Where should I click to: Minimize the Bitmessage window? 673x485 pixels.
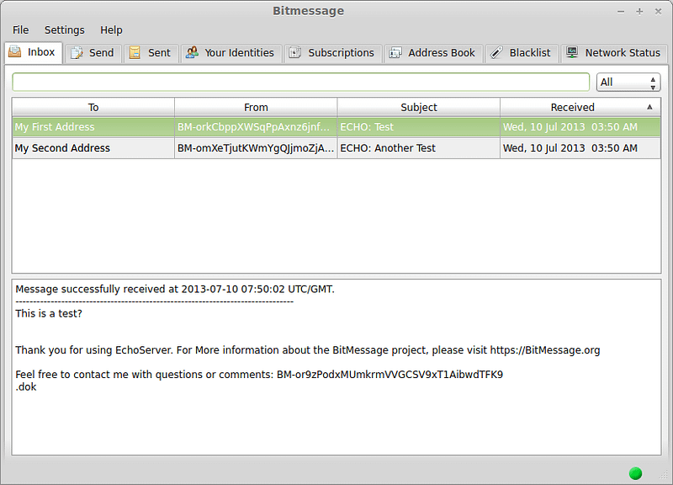click(x=621, y=12)
